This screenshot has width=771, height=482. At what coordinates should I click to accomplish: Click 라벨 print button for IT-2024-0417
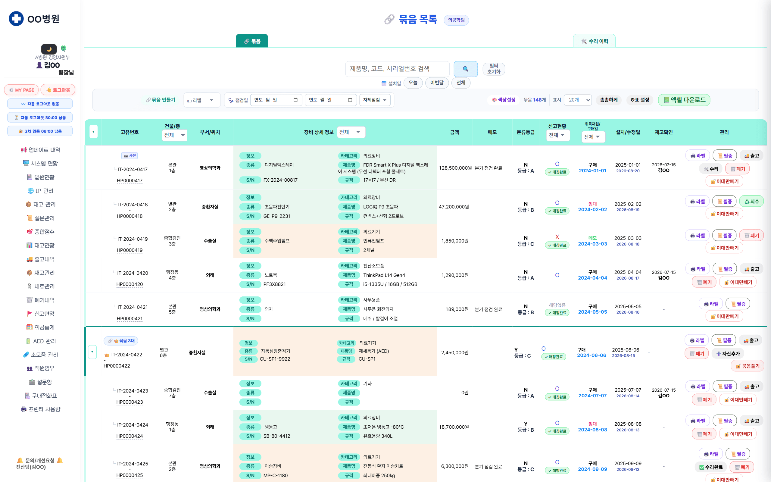click(698, 156)
